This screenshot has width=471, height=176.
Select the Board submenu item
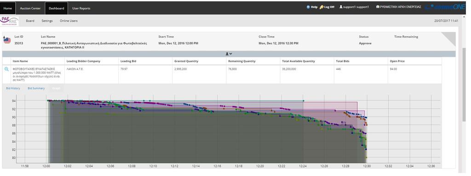pyautogui.click(x=30, y=21)
